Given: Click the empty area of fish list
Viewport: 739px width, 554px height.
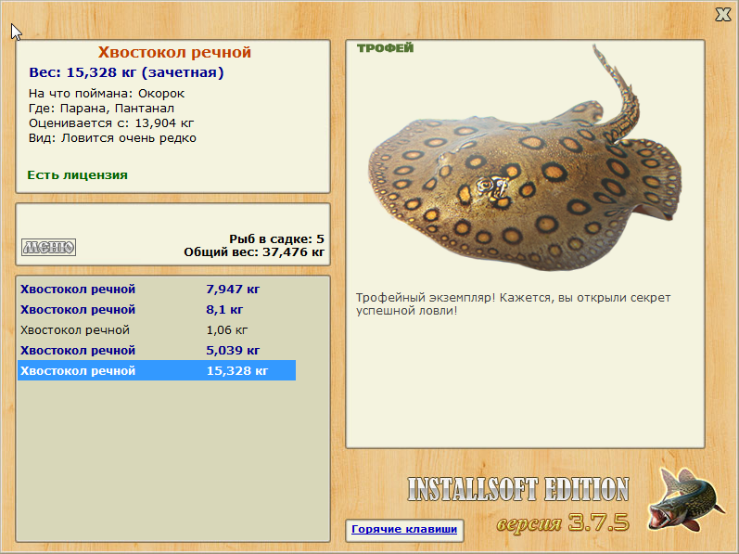Looking at the screenshot, I should (x=172, y=459).
